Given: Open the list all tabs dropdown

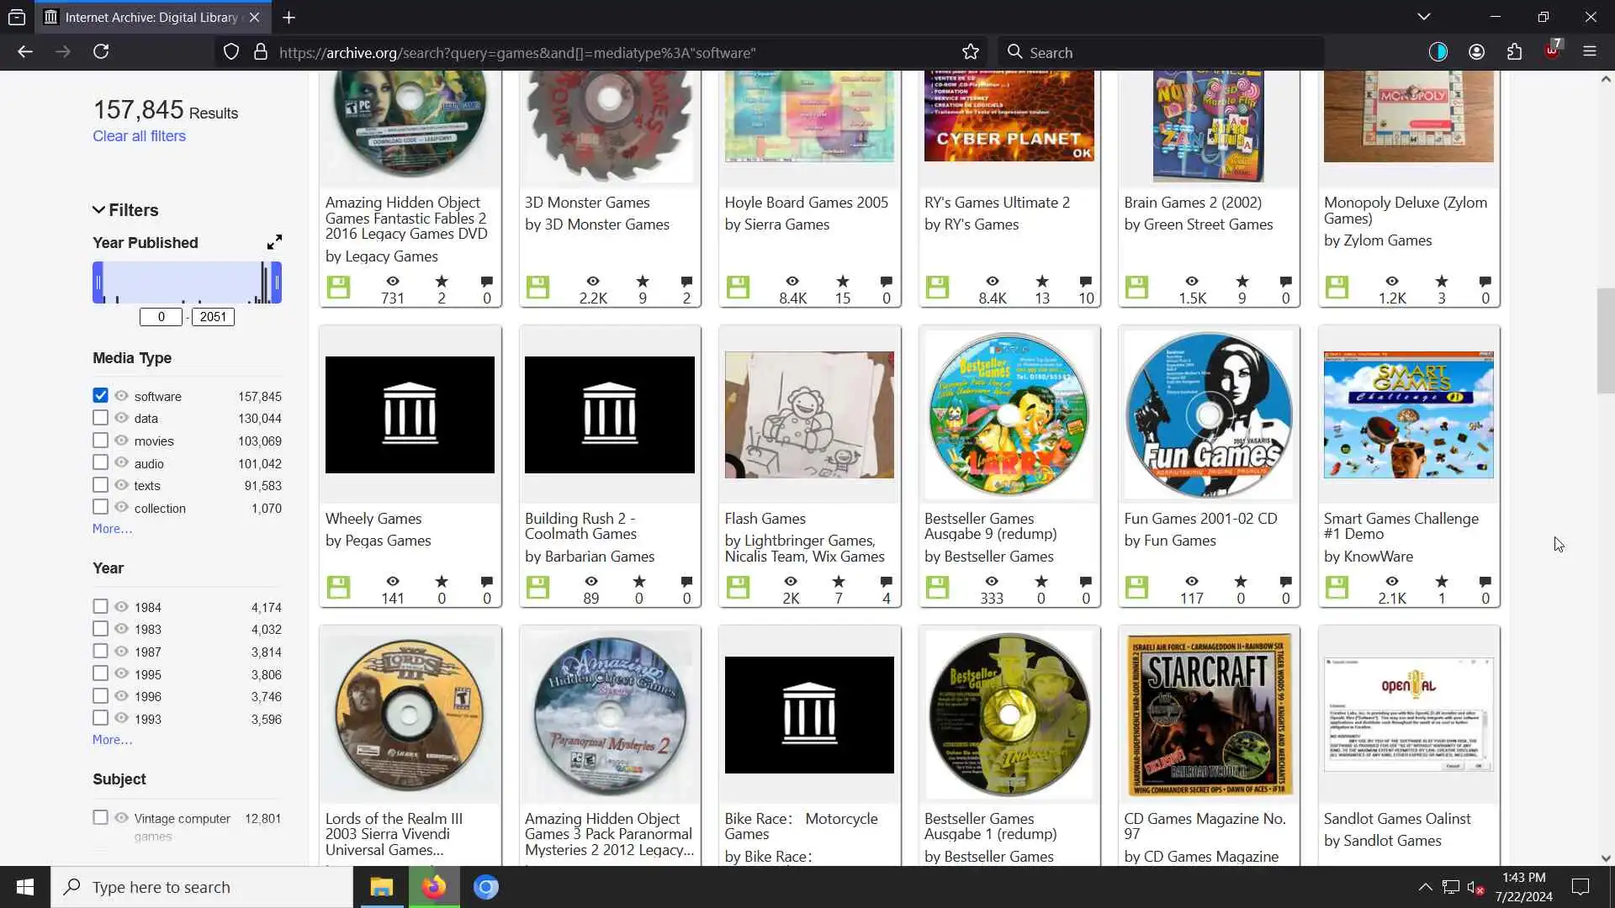Looking at the screenshot, I should tap(1423, 17).
